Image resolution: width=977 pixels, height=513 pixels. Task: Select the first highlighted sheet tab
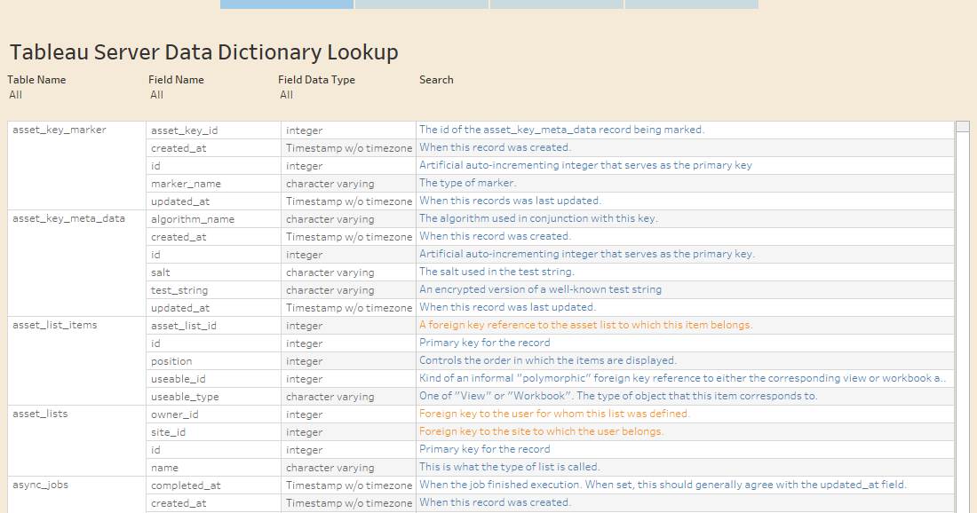click(286, 4)
